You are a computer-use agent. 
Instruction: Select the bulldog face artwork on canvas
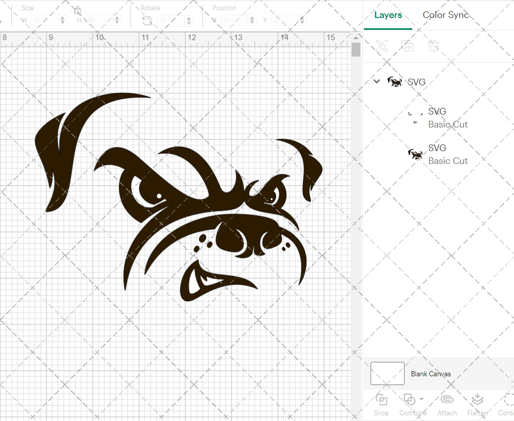click(x=179, y=197)
